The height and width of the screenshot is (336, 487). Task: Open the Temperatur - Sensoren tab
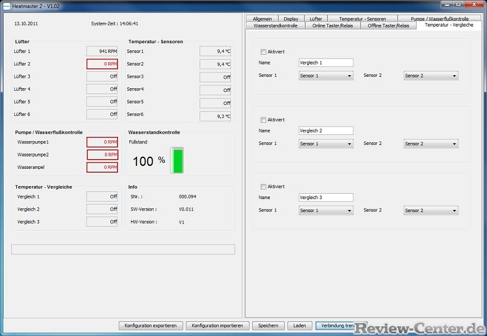pyautogui.click(x=363, y=18)
